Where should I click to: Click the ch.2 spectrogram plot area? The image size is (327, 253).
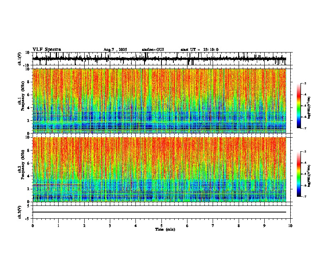tap(159, 169)
